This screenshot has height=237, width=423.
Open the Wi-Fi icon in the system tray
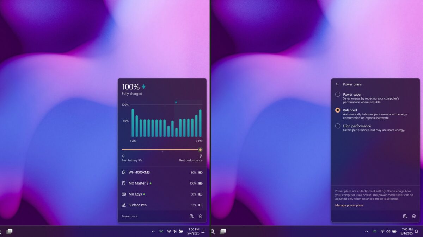tap(169, 231)
